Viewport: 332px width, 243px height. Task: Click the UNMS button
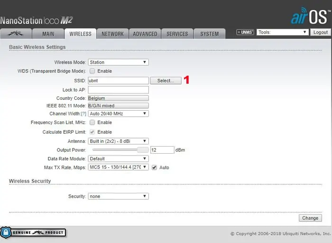(x=245, y=32)
